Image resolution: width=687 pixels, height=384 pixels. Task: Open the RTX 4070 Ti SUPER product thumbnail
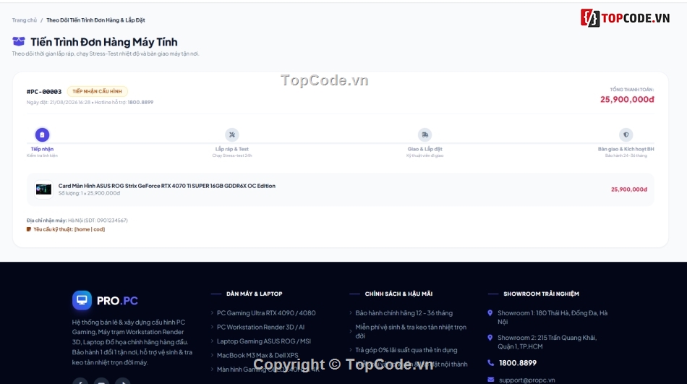(x=43, y=189)
